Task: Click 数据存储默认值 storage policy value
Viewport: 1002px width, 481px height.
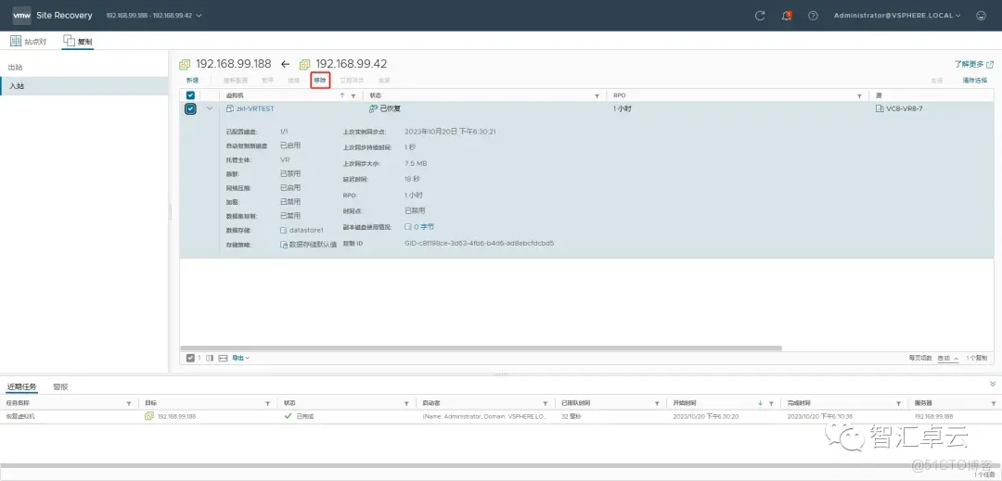Action: pos(314,245)
